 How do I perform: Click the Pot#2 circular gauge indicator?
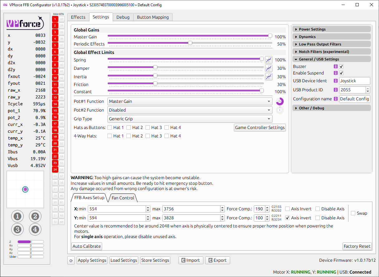click(x=280, y=110)
